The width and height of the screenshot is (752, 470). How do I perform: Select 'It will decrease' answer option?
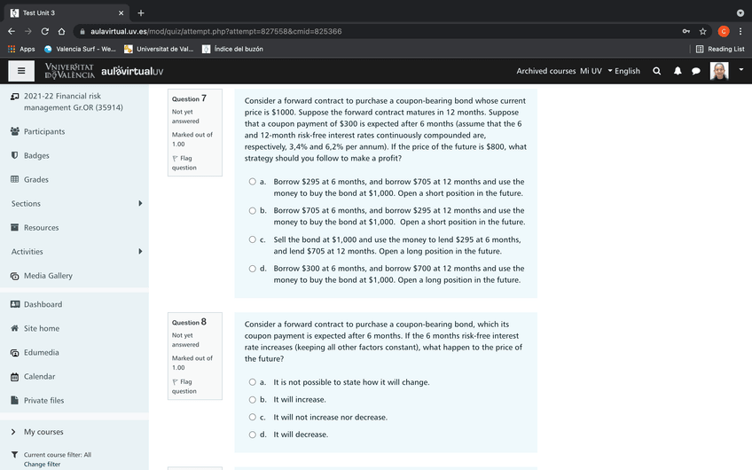(253, 435)
